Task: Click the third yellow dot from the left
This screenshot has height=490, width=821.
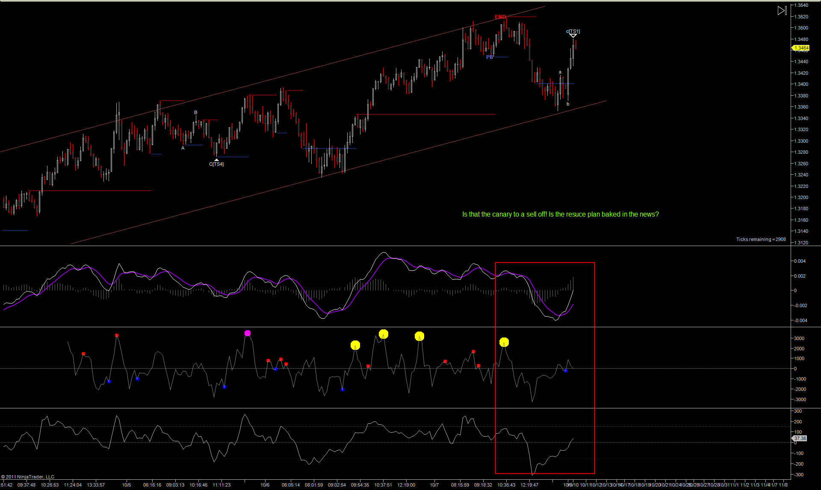Action: click(419, 336)
